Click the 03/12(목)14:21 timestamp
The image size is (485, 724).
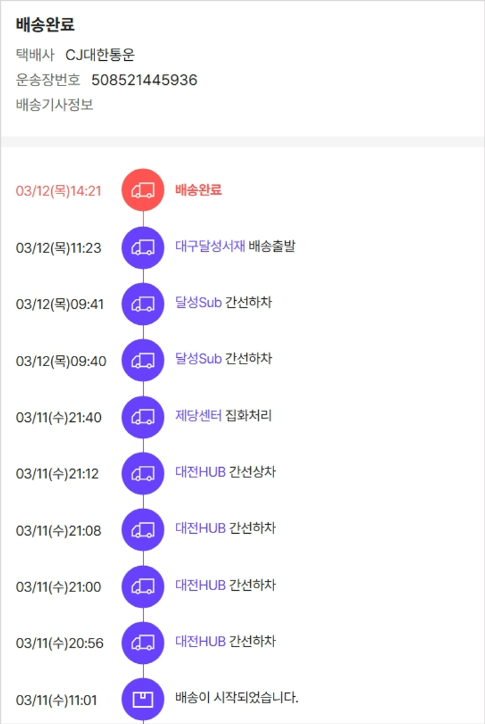point(59,191)
